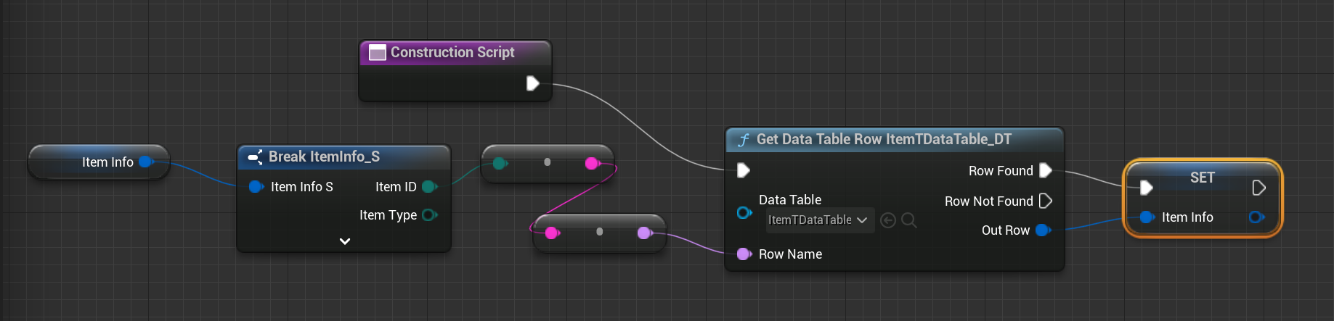Click the green input pin of the upper conversion node

click(500, 163)
